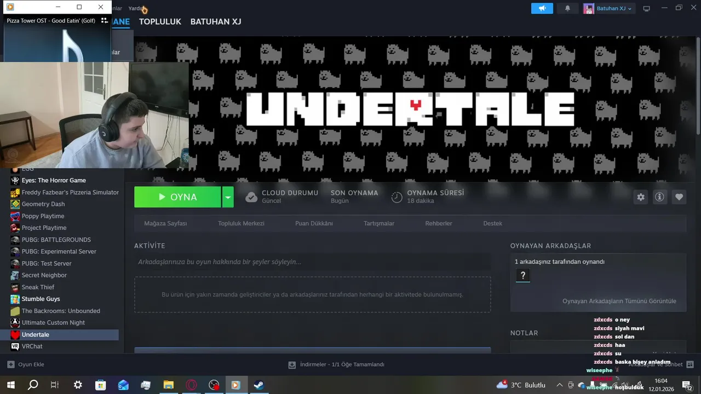Open Opera browser from the taskbar

click(x=191, y=385)
